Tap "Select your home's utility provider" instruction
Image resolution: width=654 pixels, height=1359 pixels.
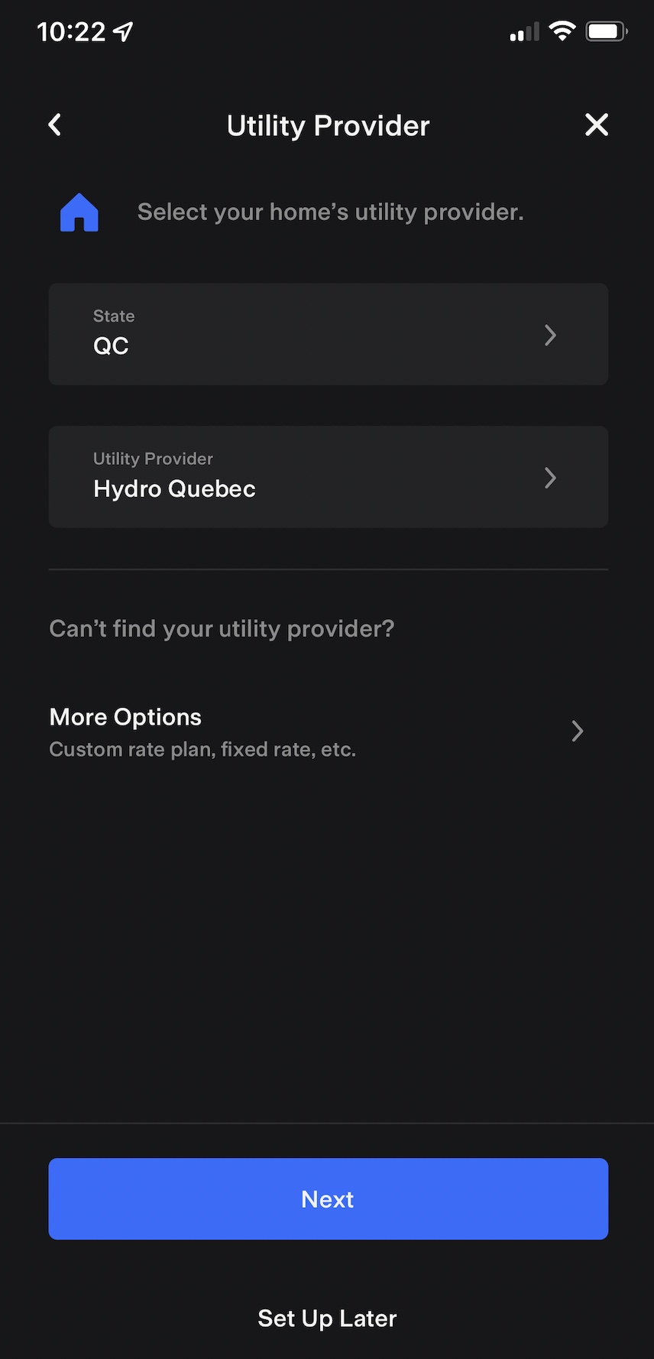pos(330,212)
